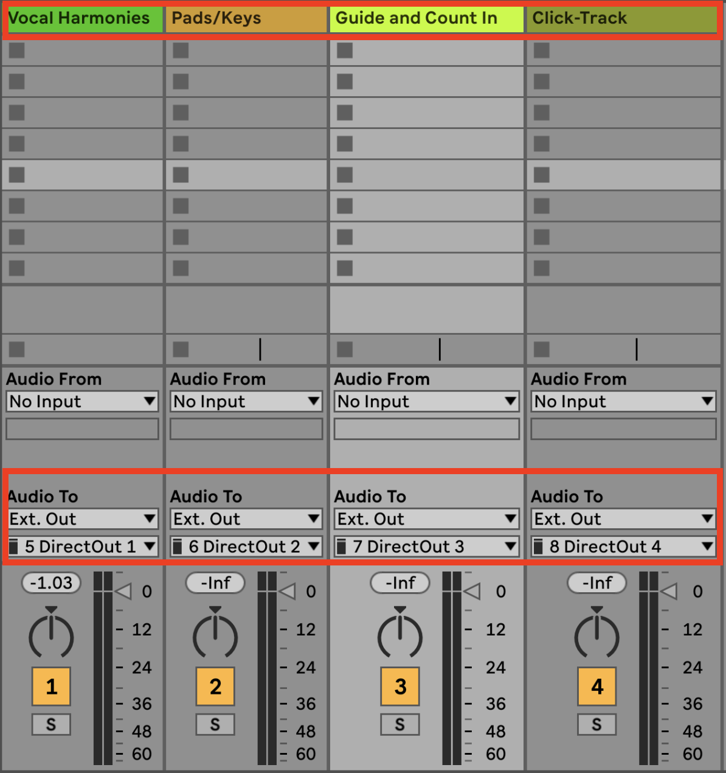Click empty input channel field under Guide and Count In
Viewport: 726px width, 773px height.
427,429
